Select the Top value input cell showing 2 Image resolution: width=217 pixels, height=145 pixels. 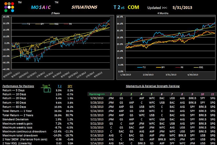pyautogui.click(x=47, y=90)
